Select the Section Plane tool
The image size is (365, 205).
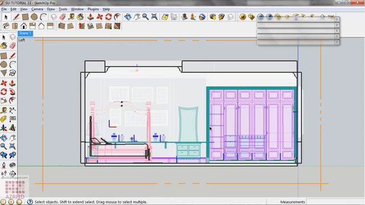pos(13,173)
